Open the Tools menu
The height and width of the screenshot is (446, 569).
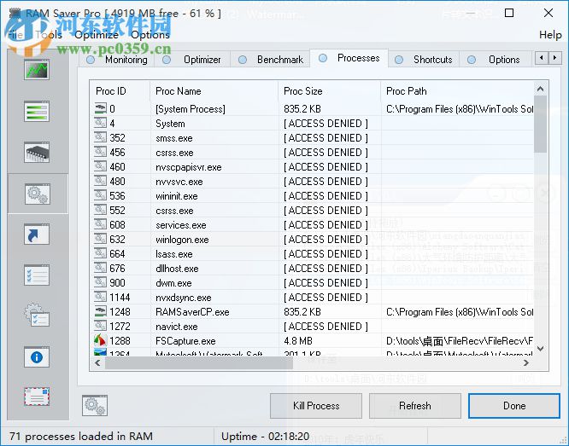click(x=49, y=35)
